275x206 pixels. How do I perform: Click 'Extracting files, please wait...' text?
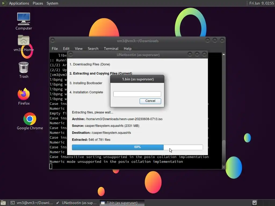[93, 112]
